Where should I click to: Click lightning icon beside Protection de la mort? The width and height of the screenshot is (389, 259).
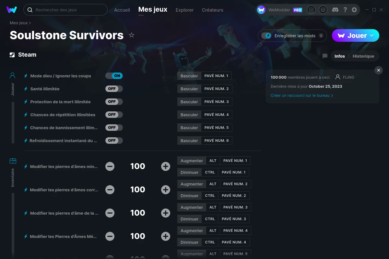click(26, 102)
